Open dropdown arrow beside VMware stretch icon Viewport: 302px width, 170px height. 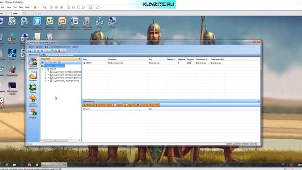(101, 8)
